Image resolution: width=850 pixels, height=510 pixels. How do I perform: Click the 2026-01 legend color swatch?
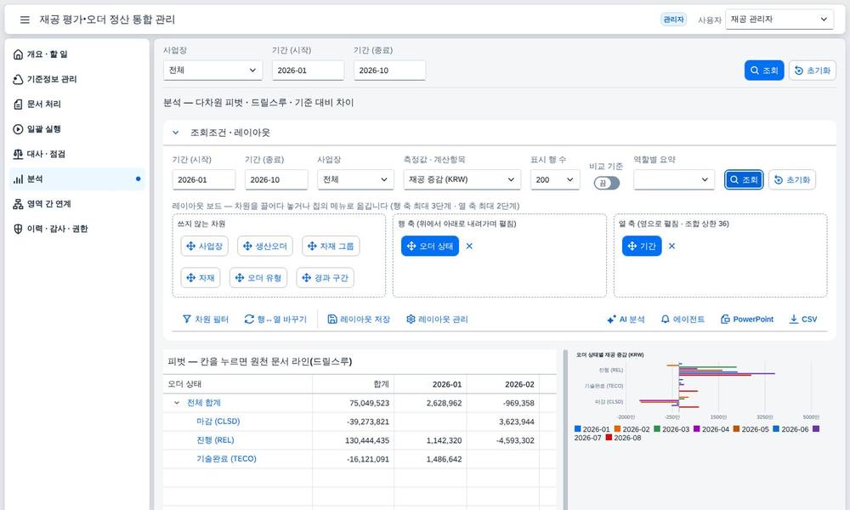pyautogui.click(x=577, y=428)
